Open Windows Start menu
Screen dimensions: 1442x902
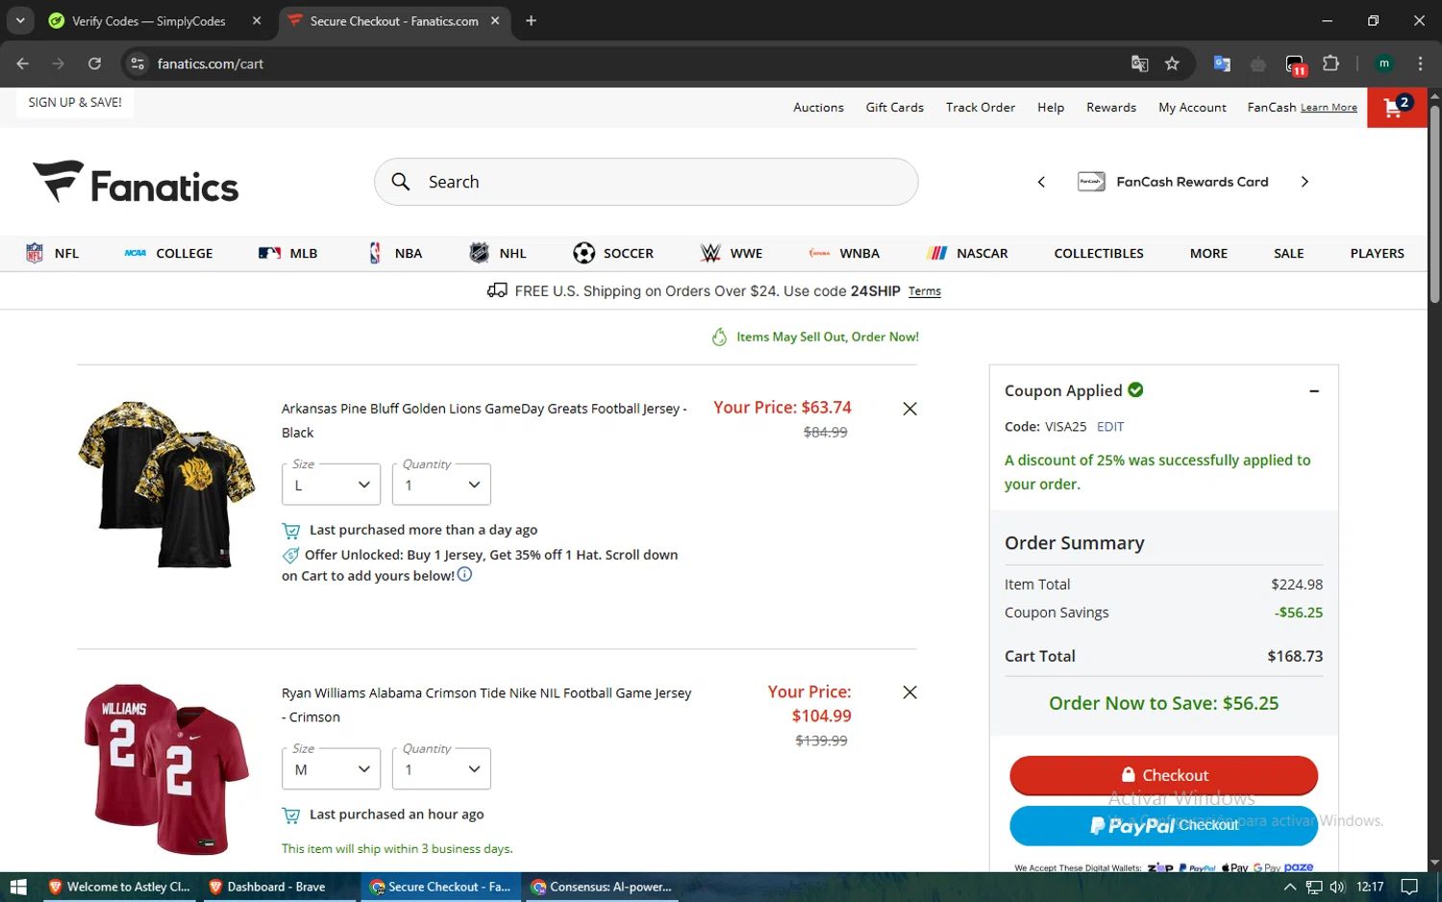point(17,887)
